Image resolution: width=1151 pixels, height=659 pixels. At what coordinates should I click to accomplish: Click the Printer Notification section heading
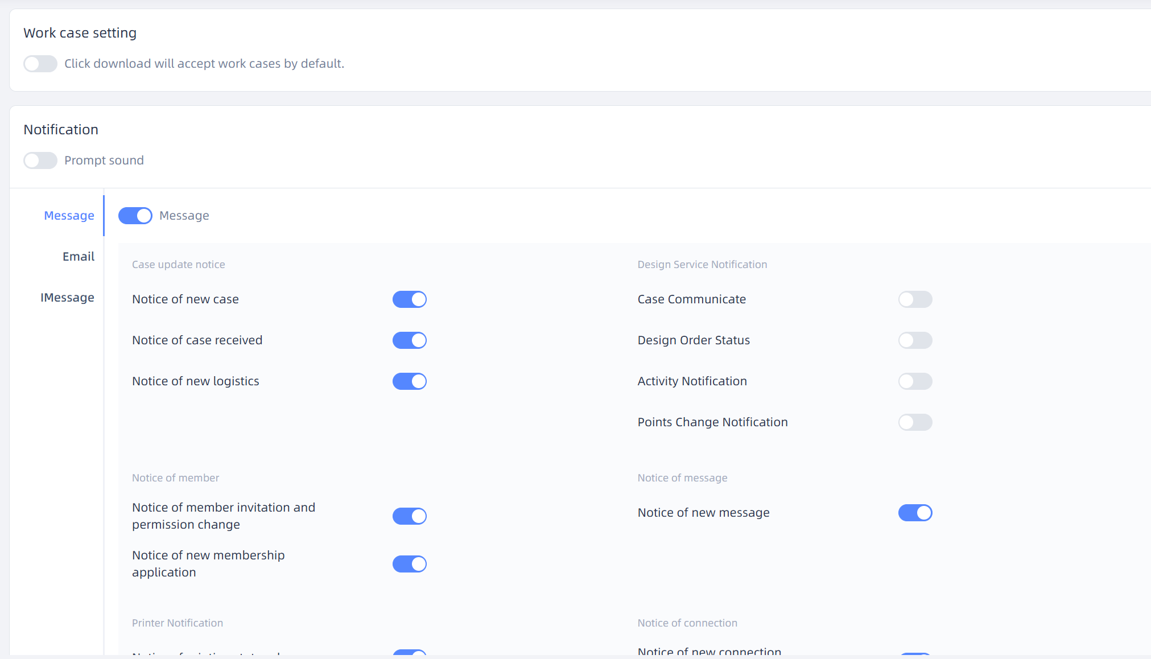(178, 623)
